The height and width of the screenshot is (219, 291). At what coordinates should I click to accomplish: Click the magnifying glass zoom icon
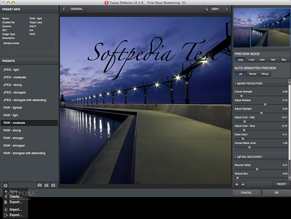[x=206, y=9]
